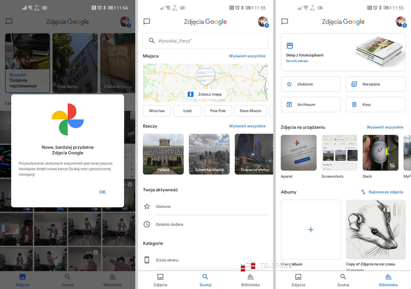411x289 pixels.
Task: Click the trash icon labeled Kosz
Action: point(354,104)
